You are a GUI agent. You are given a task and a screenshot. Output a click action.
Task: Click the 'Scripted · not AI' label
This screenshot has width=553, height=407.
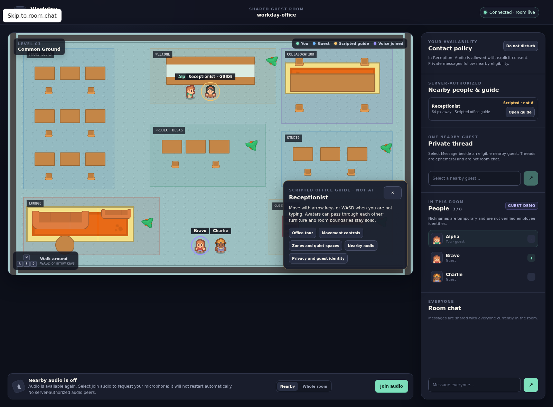coord(519,103)
